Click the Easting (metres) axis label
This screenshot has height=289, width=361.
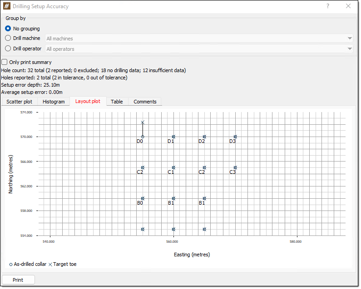click(x=192, y=255)
